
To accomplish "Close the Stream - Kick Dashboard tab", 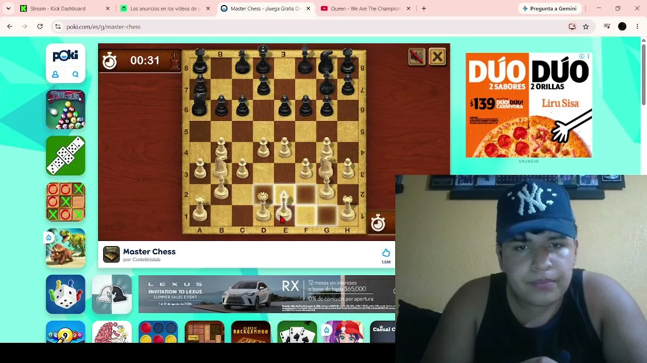I will 108,9.
